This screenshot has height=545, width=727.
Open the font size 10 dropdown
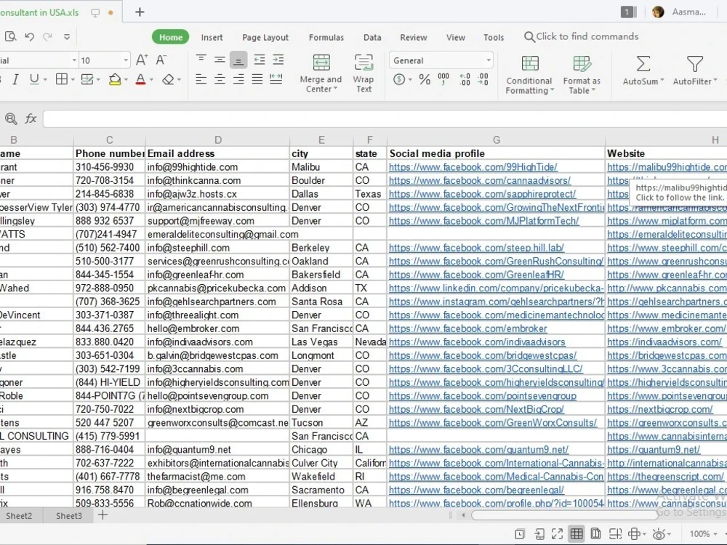tap(126, 60)
